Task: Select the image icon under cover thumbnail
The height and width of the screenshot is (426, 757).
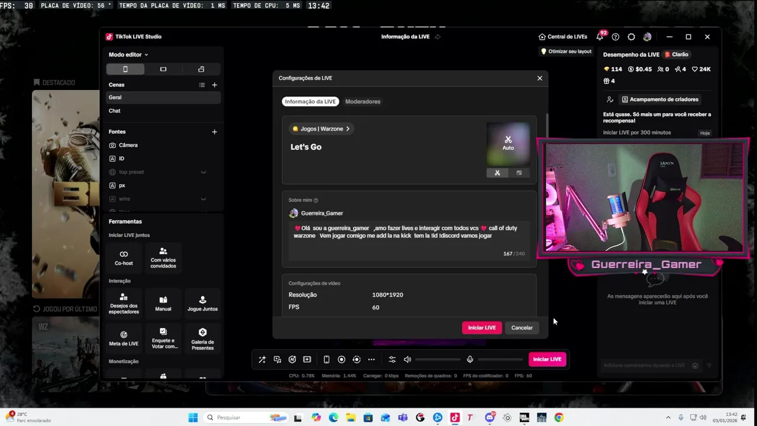Action: tap(519, 173)
